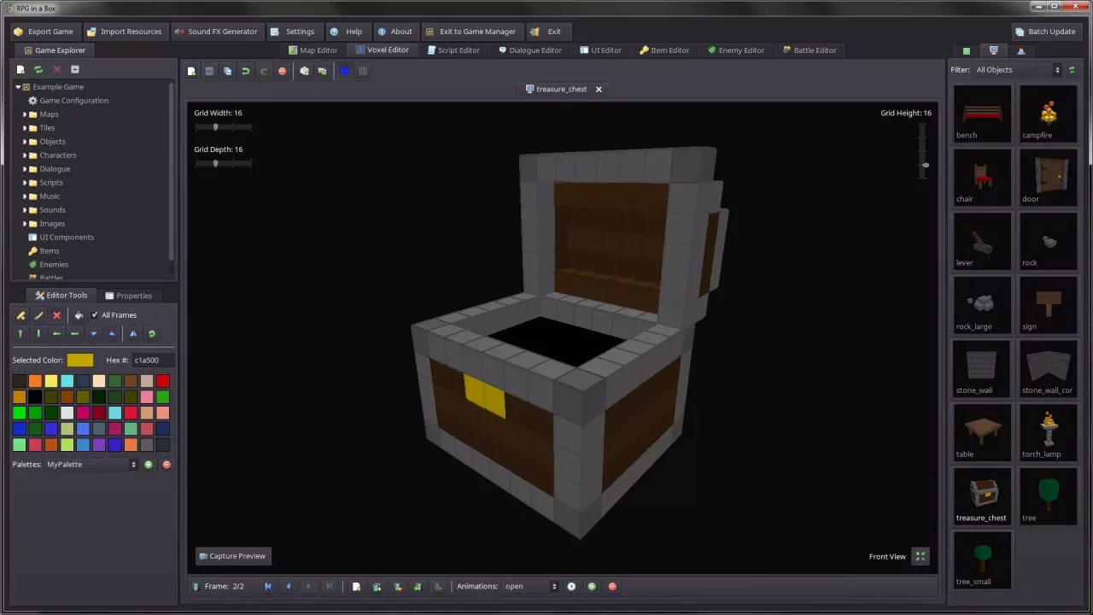Switch to the Item Editor tab
Screen dimensions: 1093x615
click(664, 50)
